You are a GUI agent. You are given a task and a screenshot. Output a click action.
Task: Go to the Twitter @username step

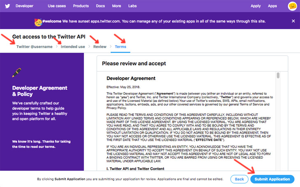coord(35,47)
